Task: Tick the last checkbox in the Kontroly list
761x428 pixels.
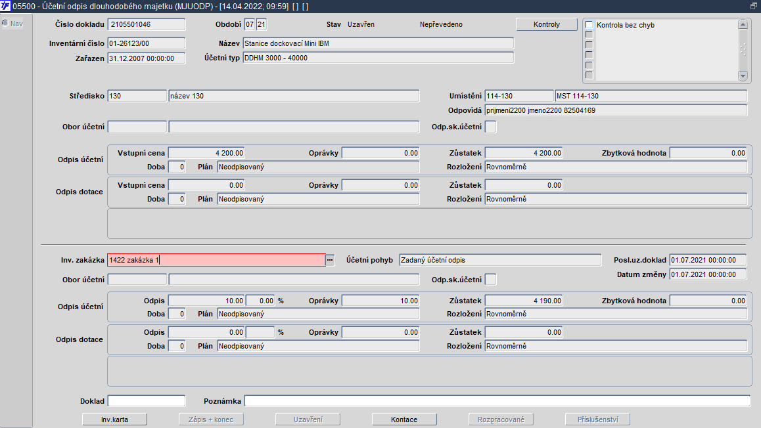Action: (x=589, y=75)
